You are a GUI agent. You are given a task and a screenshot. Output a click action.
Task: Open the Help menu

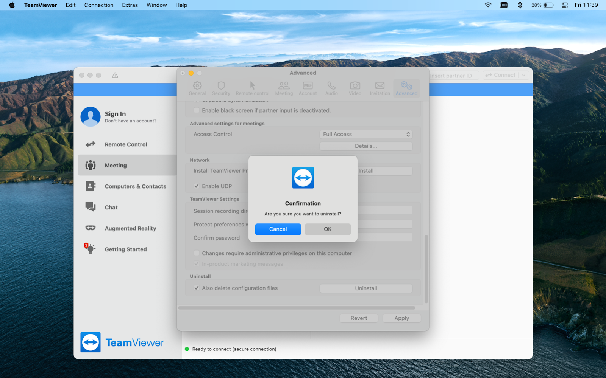(x=181, y=5)
